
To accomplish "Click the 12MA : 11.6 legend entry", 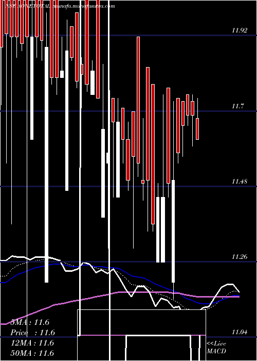I will 32,343.
